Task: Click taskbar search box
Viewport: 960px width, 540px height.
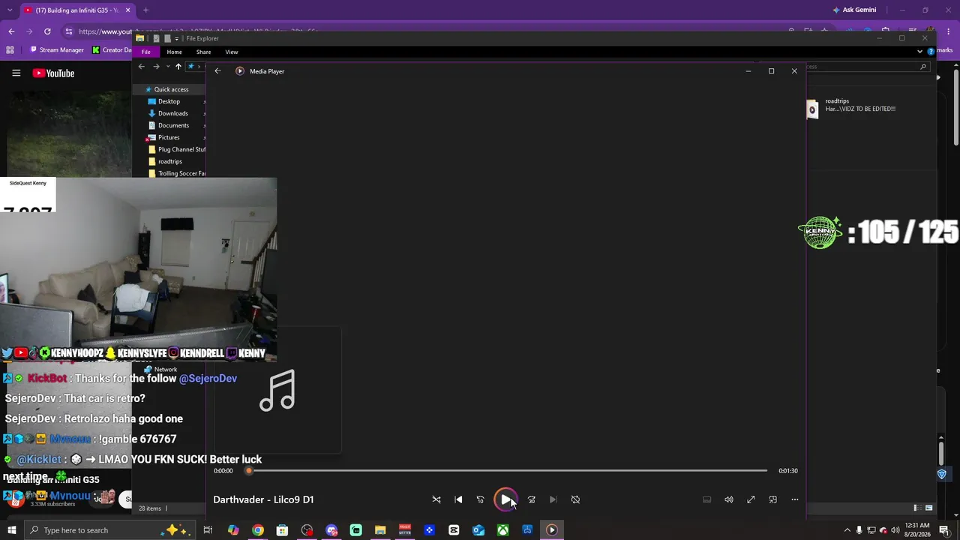Action: [x=109, y=530]
